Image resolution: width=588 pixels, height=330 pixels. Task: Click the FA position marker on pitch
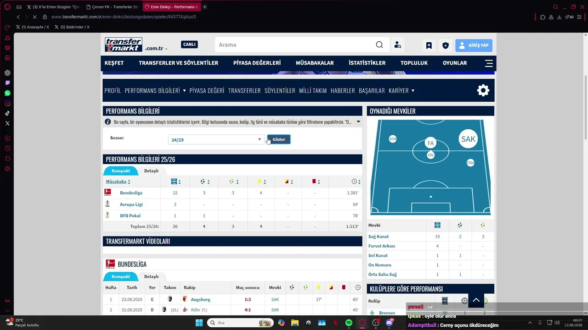[430, 143]
